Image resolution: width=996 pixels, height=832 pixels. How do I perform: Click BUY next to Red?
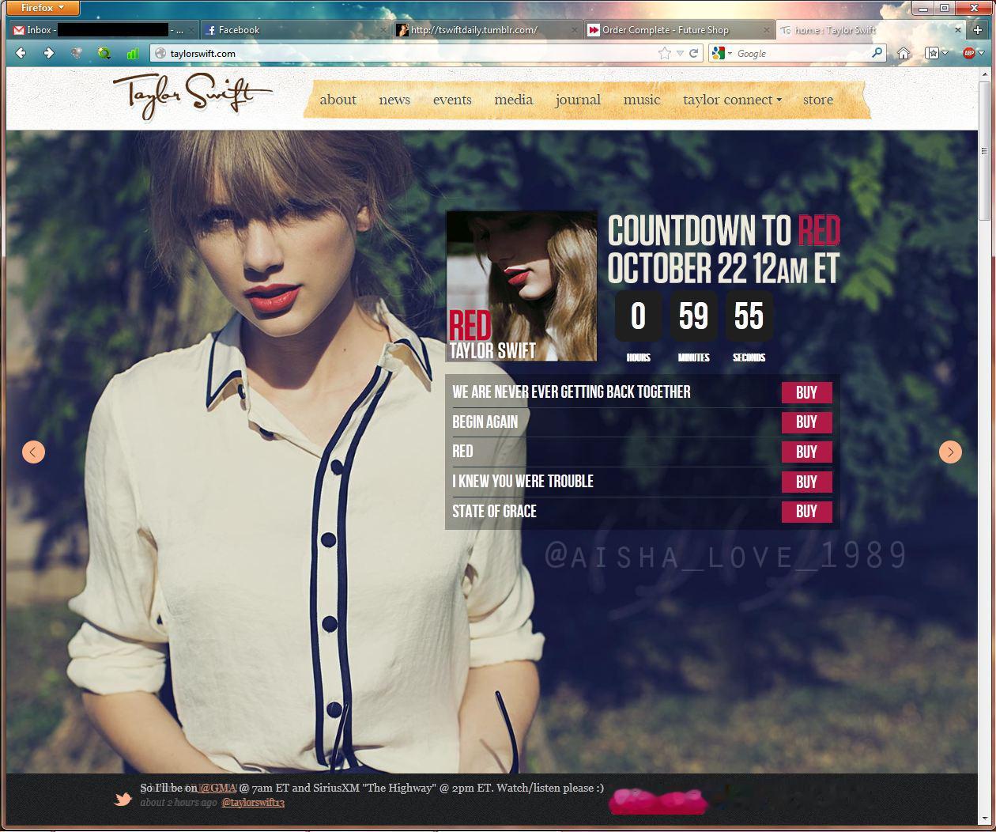[806, 452]
